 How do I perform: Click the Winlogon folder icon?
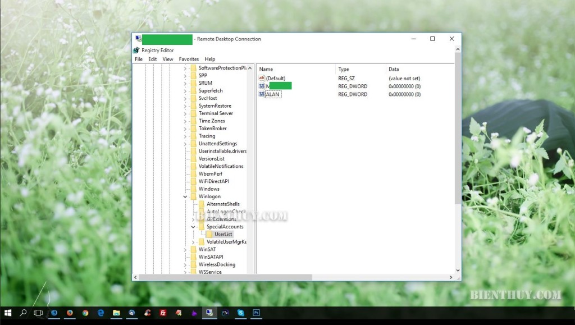pyautogui.click(x=193, y=196)
